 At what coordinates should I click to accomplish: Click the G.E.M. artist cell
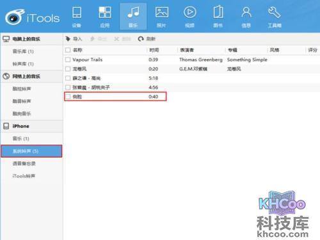tap(193, 69)
